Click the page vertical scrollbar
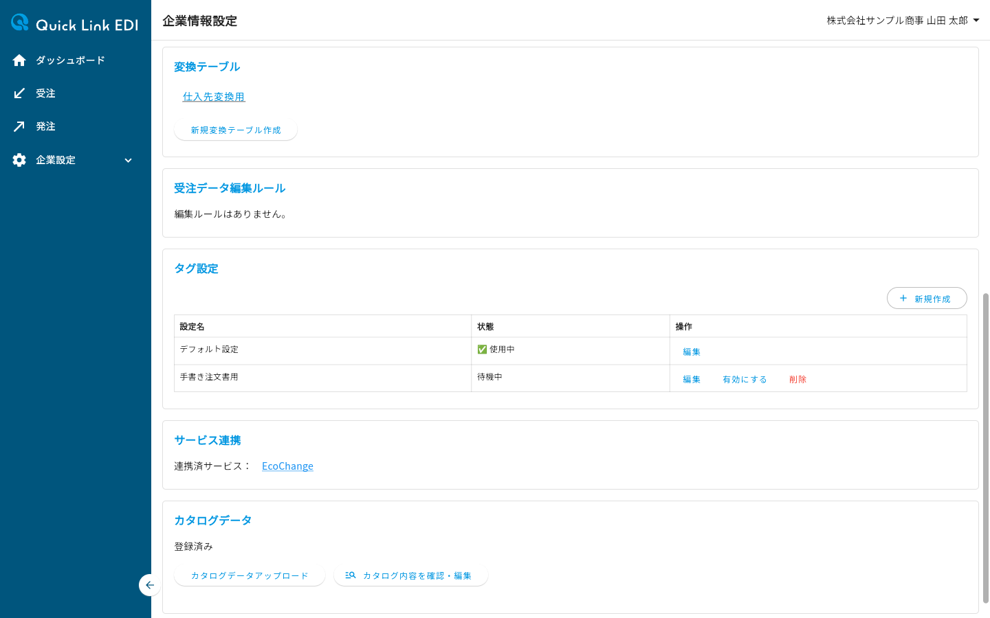 click(x=985, y=448)
